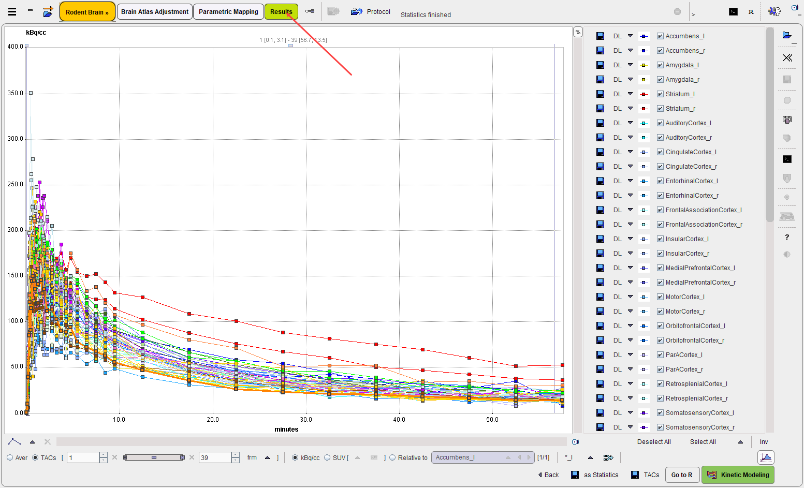Click the key lock icon beside Results
This screenshot has width=804, height=488.
(310, 11)
